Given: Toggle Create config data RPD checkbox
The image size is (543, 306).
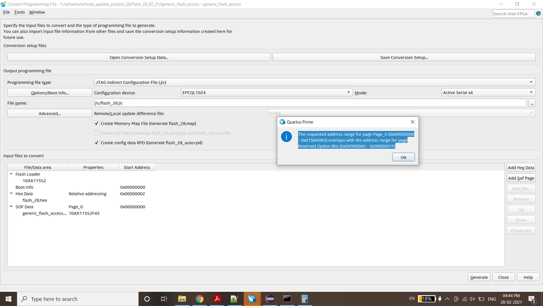Looking at the screenshot, I should pyautogui.click(x=97, y=143).
